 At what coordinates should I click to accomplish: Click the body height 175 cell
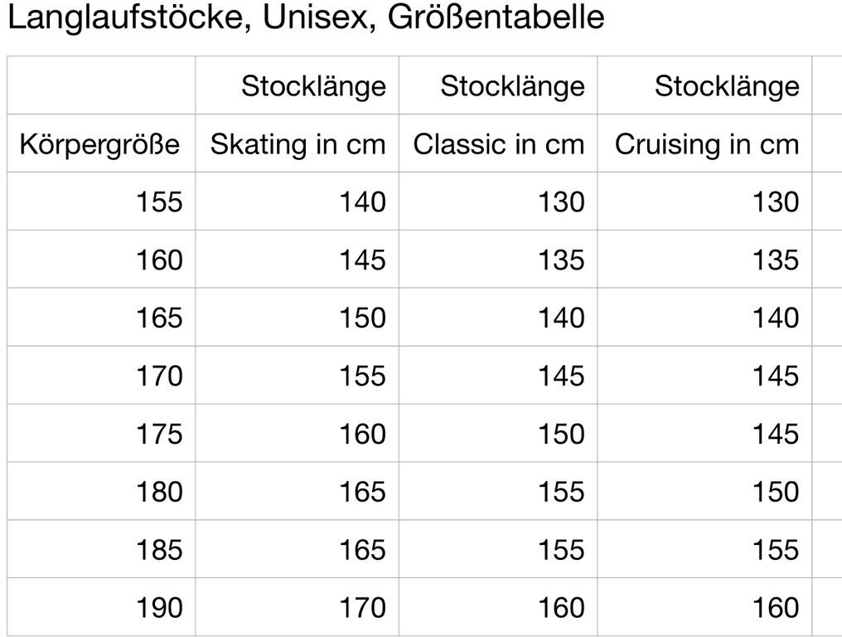tap(159, 435)
